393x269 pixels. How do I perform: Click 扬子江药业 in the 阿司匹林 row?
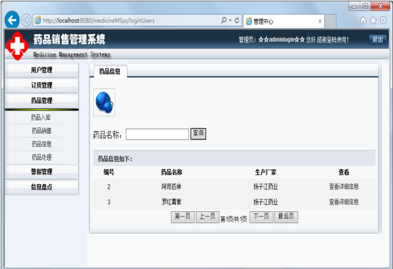(x=266, y=187)
